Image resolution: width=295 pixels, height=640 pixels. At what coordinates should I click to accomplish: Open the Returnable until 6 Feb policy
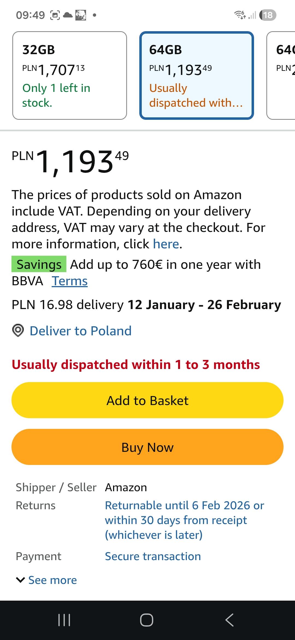184,520
